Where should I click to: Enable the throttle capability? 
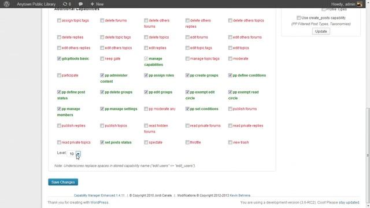(187, 143)
